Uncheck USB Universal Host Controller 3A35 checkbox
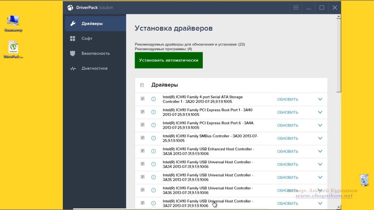This screenshot has height=210, width=374. [143, 177]
